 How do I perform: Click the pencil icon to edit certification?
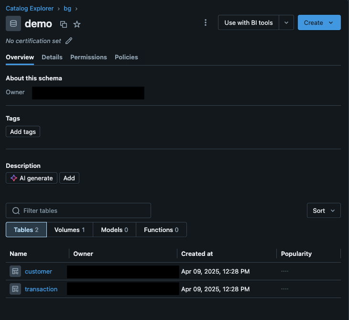(x=69, y=41)
